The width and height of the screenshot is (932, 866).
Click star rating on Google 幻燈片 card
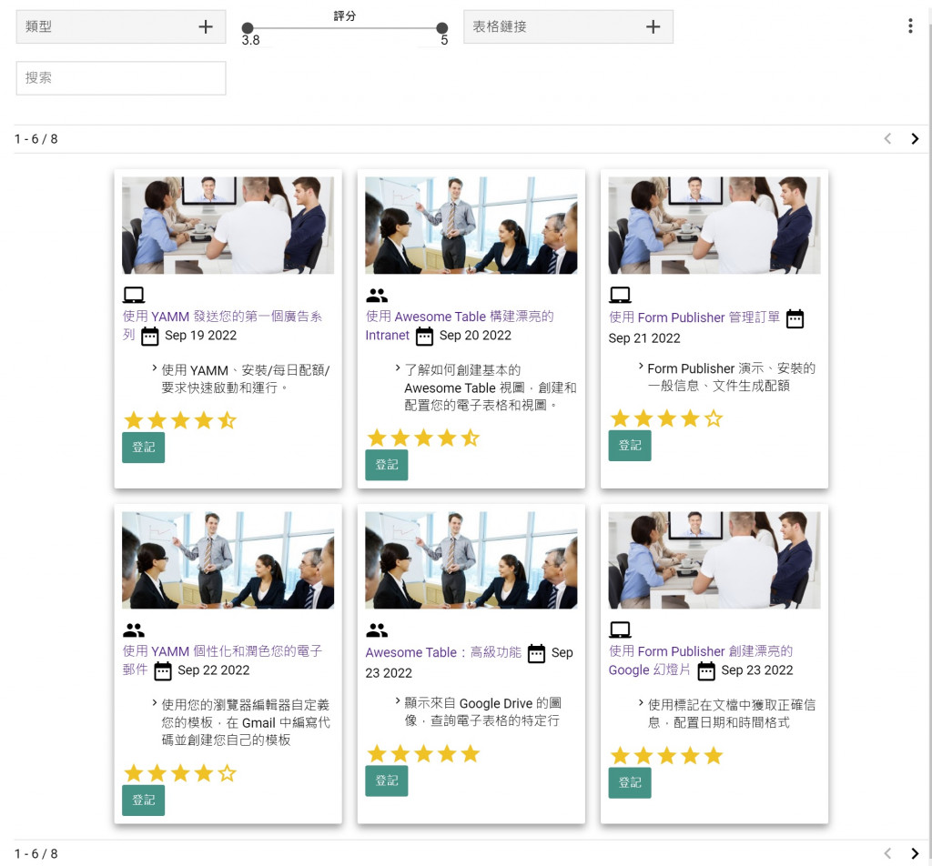tap(666, 756)
